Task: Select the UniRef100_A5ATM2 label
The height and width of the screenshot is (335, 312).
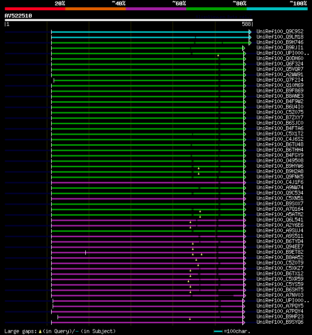Action: click(x=280, y=214)
